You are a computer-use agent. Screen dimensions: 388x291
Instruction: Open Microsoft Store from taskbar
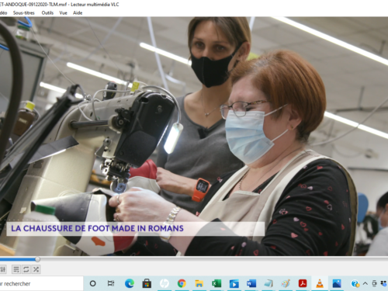[x=147, y=283]
